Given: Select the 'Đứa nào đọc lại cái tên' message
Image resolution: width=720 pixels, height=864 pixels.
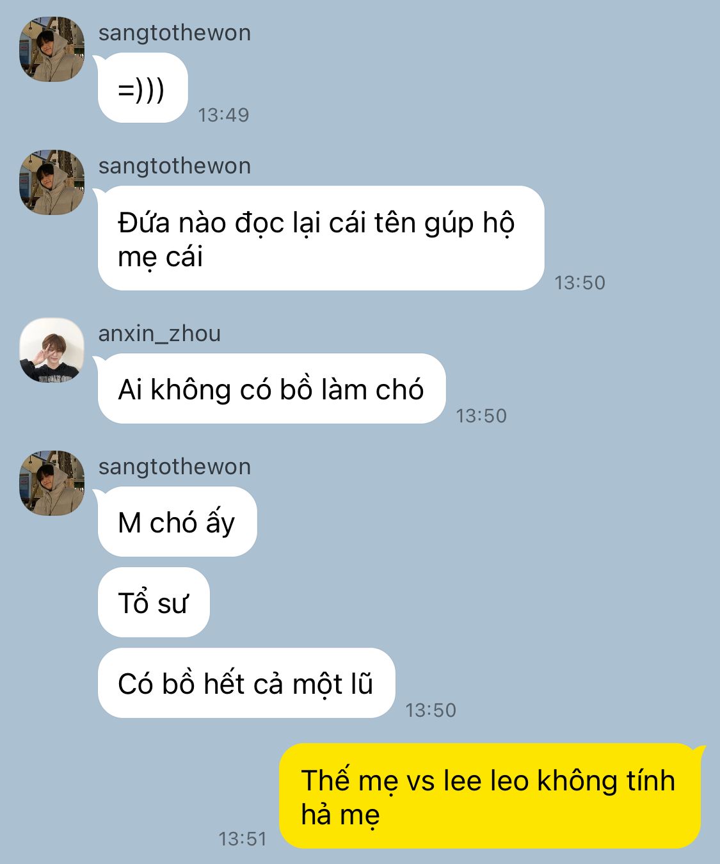Looking at the screenshot, I should tap(321, 238).
